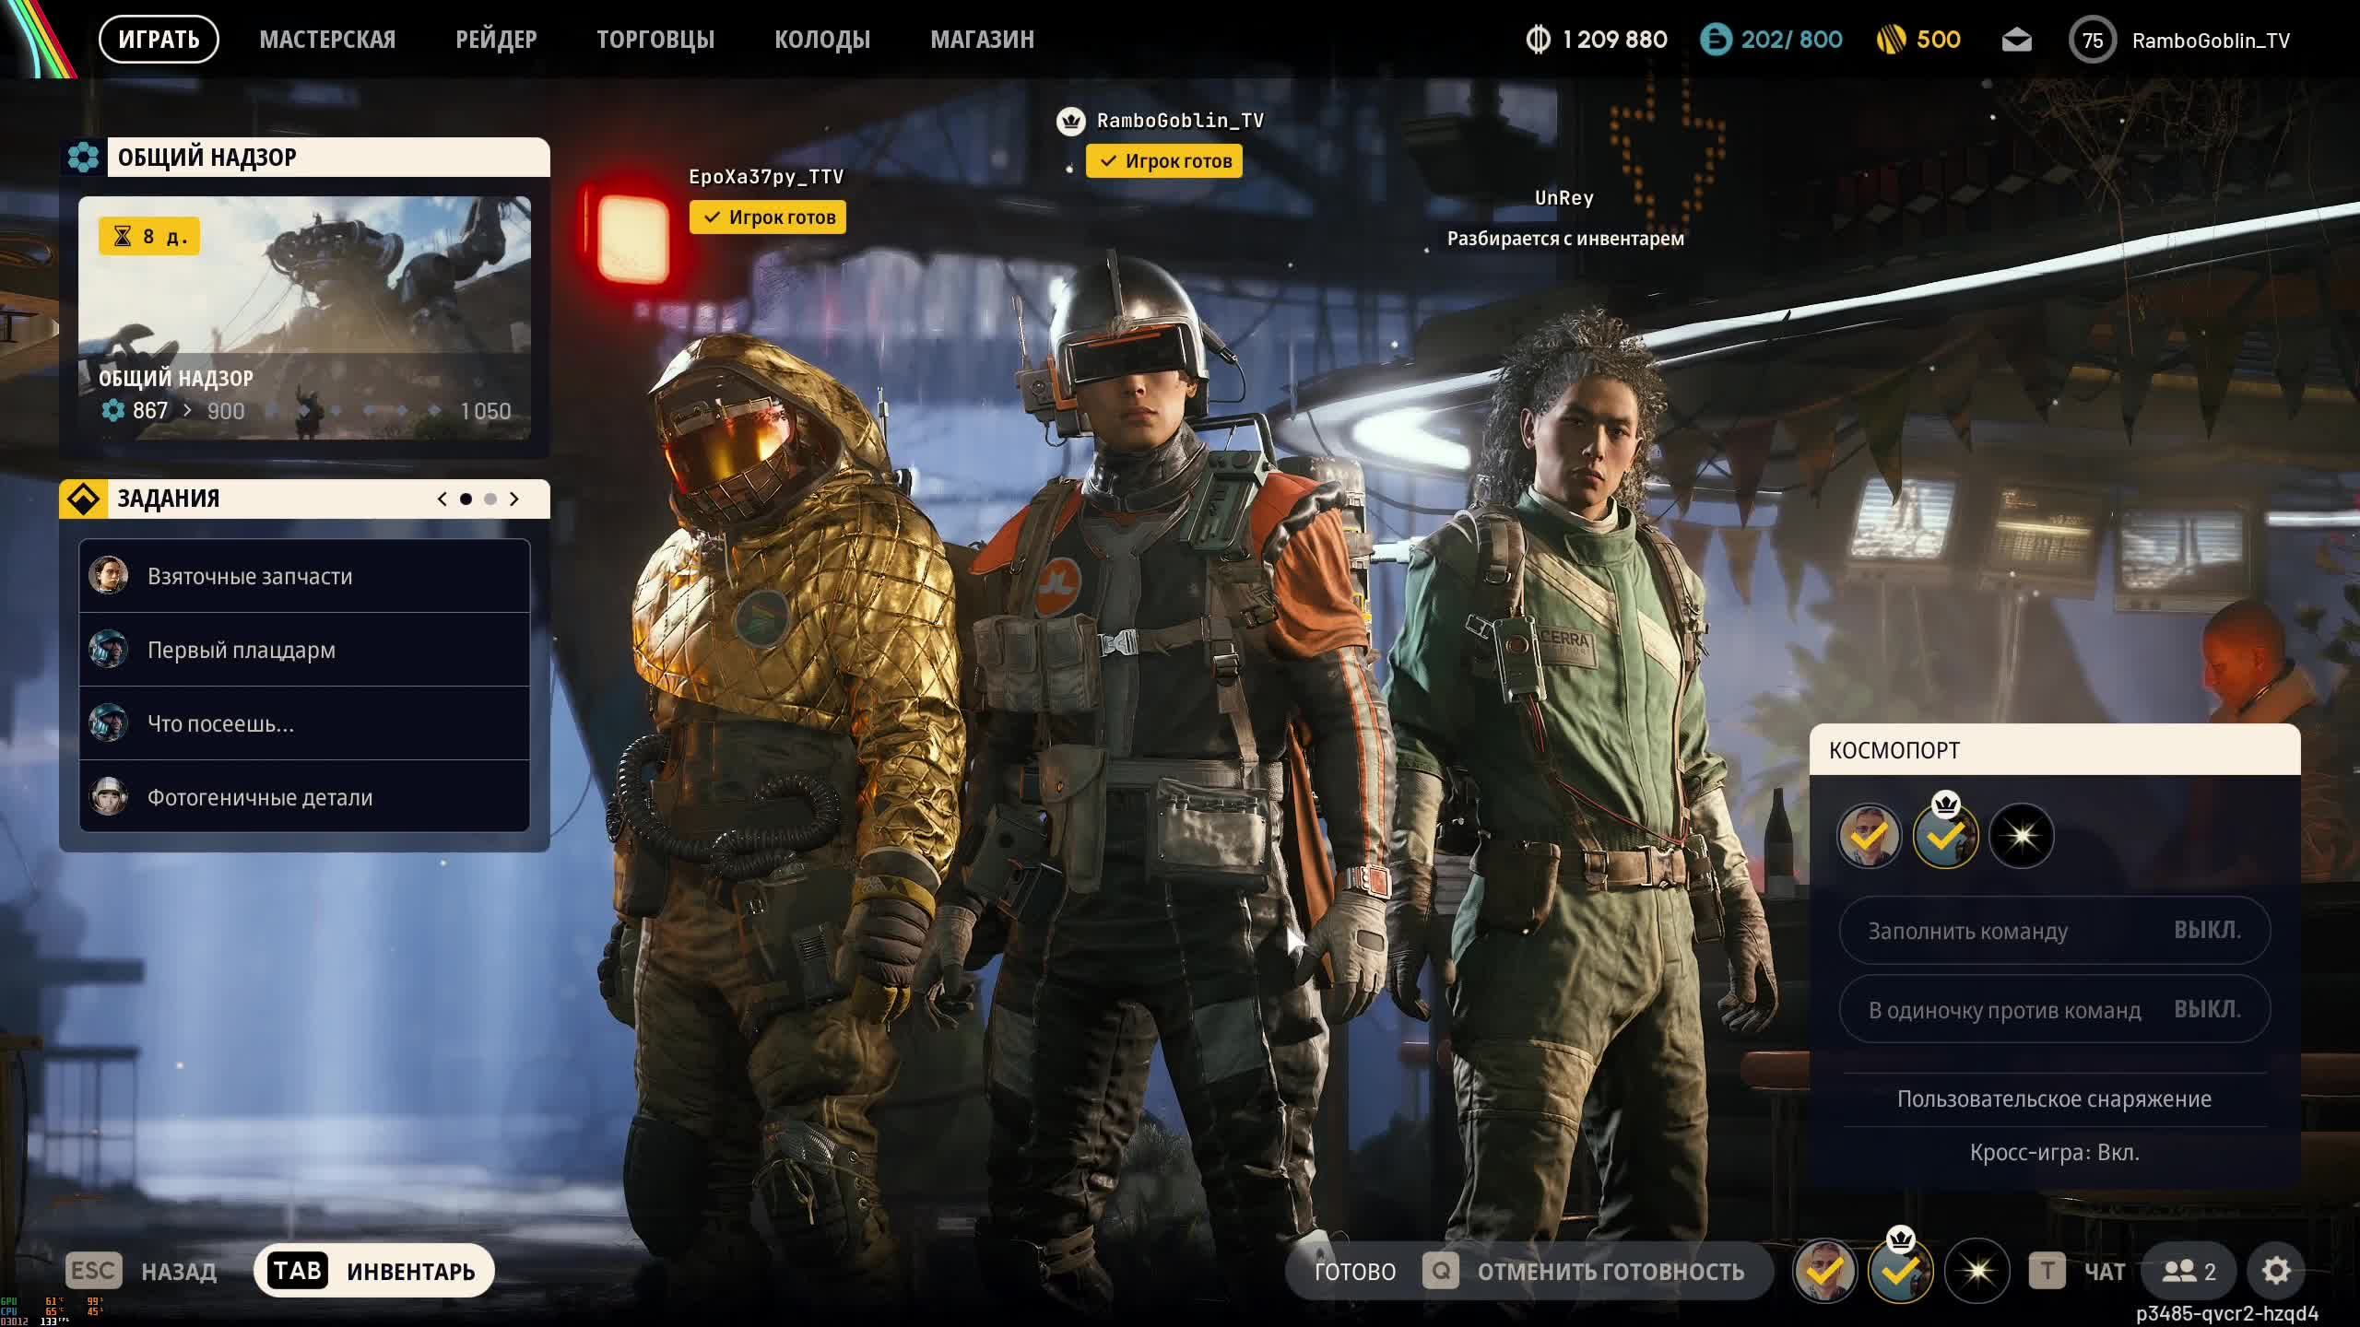Click the settings gear icon

click(x=2275, y=1271)
